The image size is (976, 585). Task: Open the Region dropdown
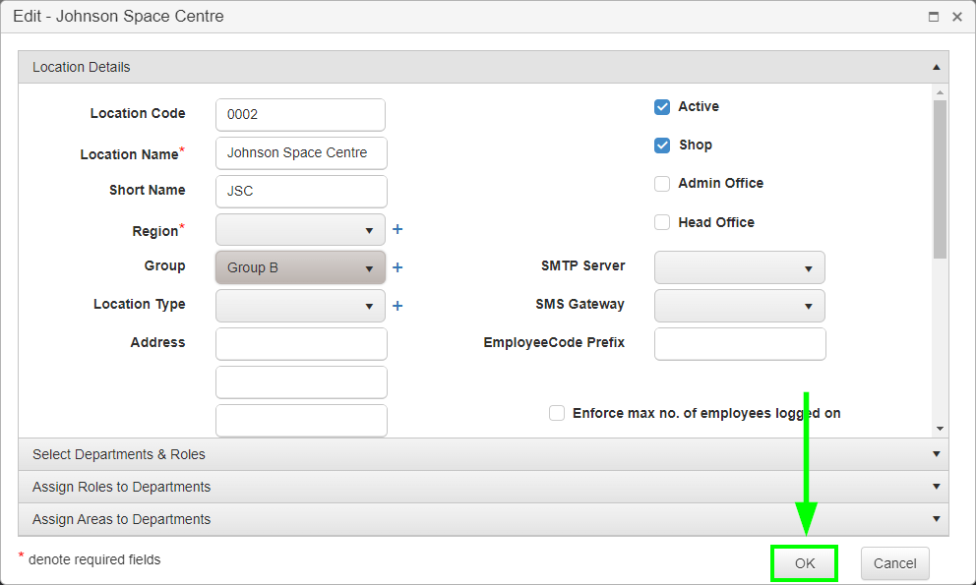[301, 230]
